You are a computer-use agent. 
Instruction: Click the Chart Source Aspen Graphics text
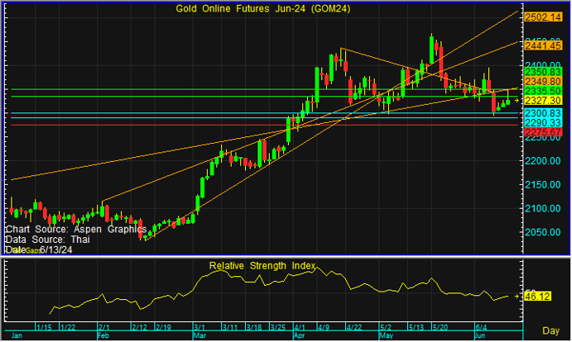click(x=76, y=229)
